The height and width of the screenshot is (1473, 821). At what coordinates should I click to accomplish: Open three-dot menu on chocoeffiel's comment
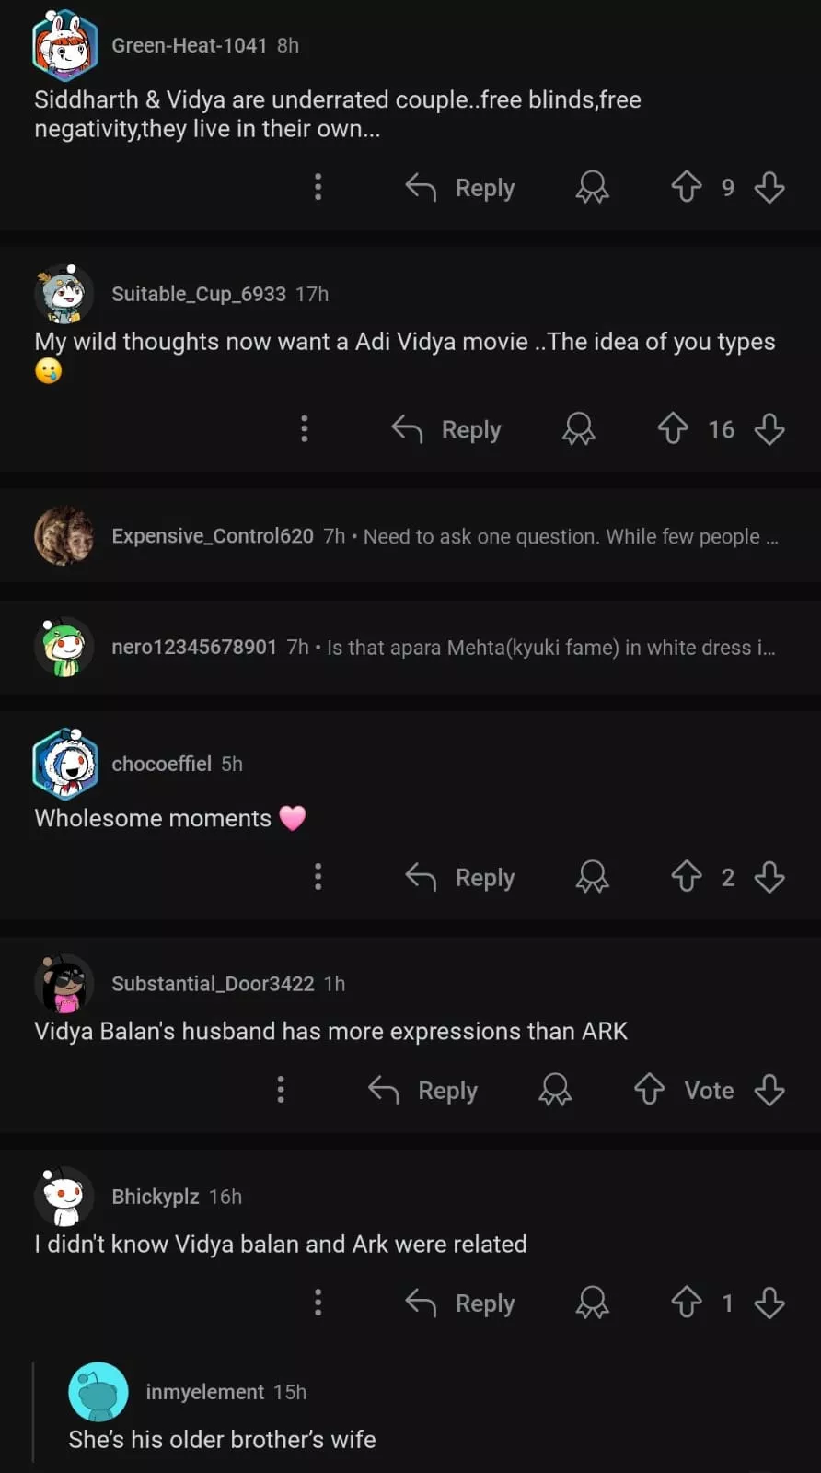(318, 876)
